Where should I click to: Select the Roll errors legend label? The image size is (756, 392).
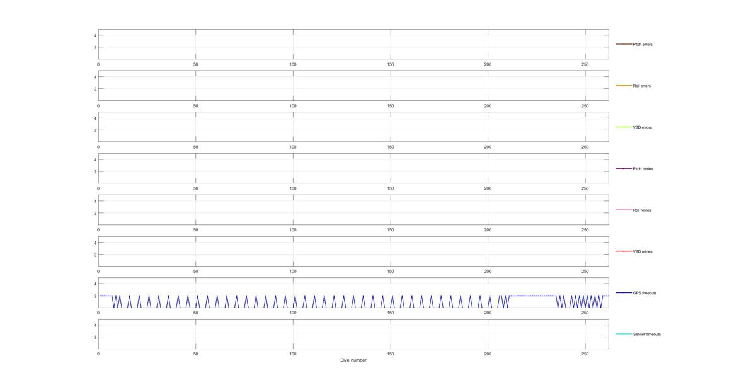[642, 86]
